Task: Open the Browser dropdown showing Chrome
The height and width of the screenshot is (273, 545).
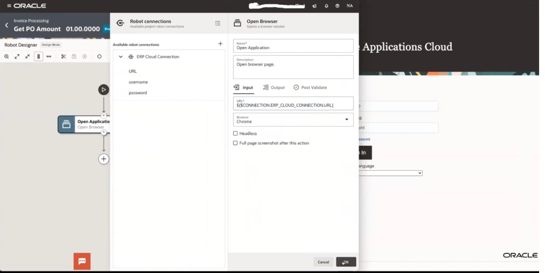Action: (293, 120)
